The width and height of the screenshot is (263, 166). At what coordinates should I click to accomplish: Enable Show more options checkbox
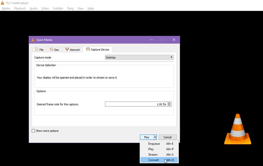point(33,131)
